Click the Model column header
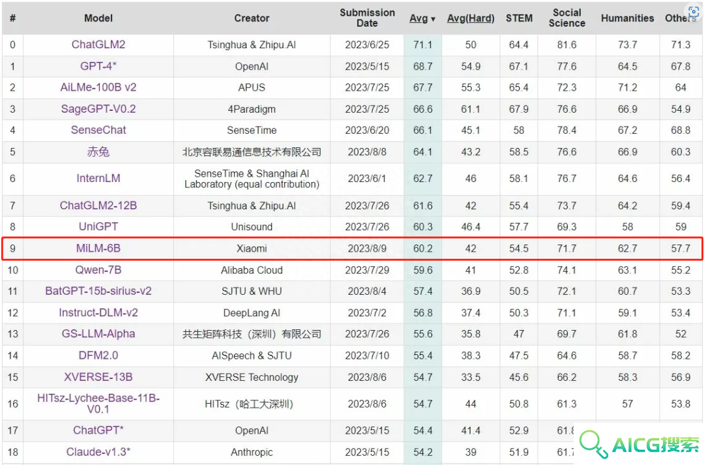 click(98, 18)
